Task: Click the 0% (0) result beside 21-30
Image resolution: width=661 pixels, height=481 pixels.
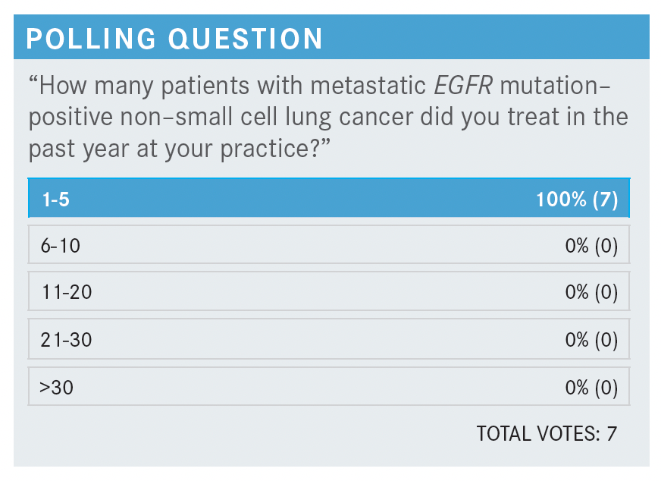Action: click(x=591, y=340)
